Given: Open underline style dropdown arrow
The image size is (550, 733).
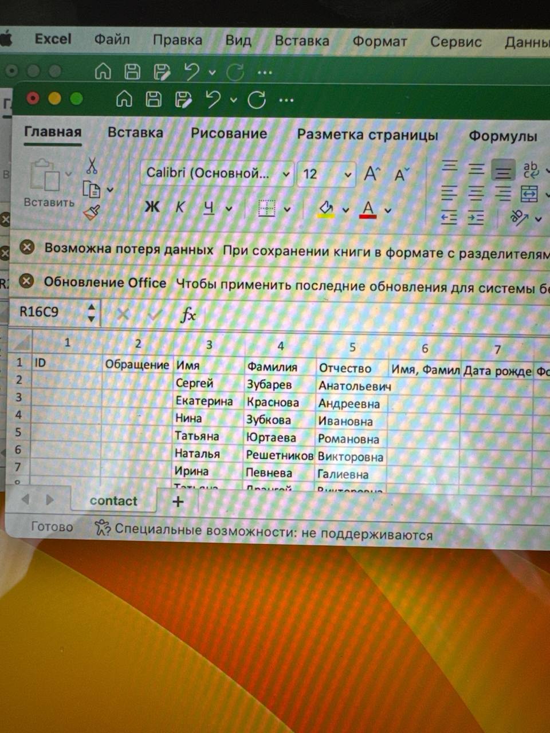Looking at the screenshot, I should 229,209.
